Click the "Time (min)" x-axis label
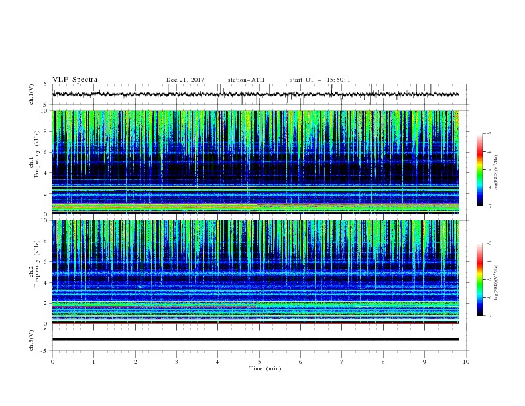This screenshot has height=406, width=525. coord(265,368)
